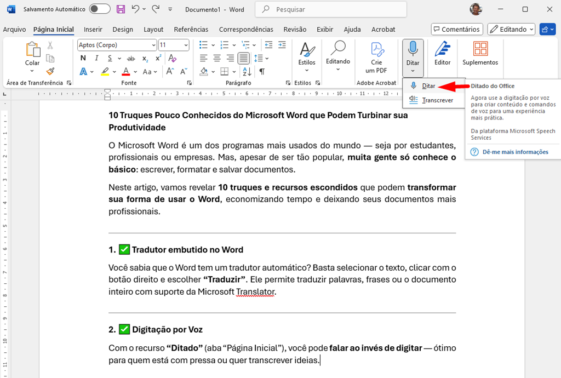
Task: Sort text alphabetically
Action: [247, 72]
